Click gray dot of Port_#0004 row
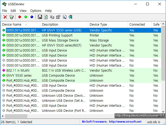Viewport: 166px width, 125px height. [x=4, y=90]
